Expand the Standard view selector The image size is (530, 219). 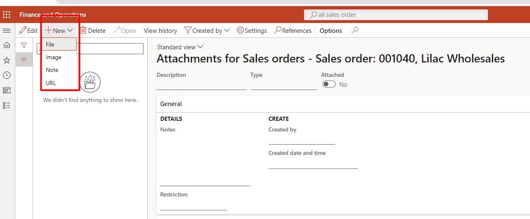pos(180,47)
